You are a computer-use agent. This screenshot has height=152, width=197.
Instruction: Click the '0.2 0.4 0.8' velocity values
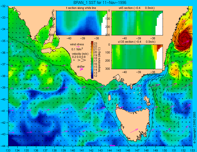click(79, 57)
